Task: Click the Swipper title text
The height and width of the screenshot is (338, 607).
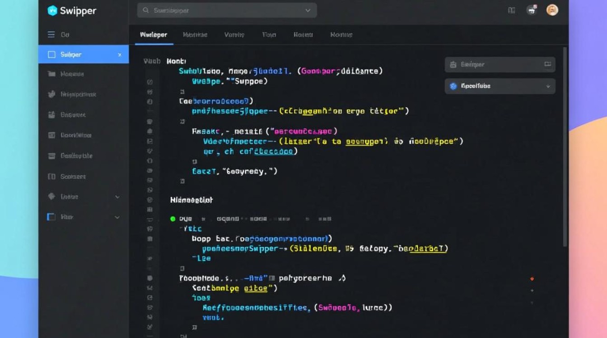Action: 79,10
